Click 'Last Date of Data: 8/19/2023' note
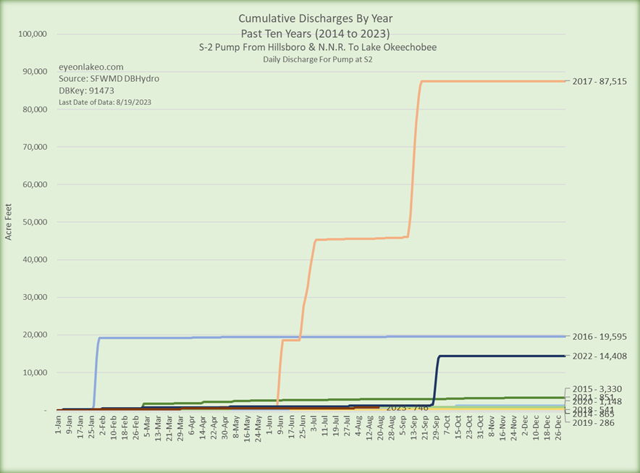This screenshot has width=640, height=473. [109, 103]
